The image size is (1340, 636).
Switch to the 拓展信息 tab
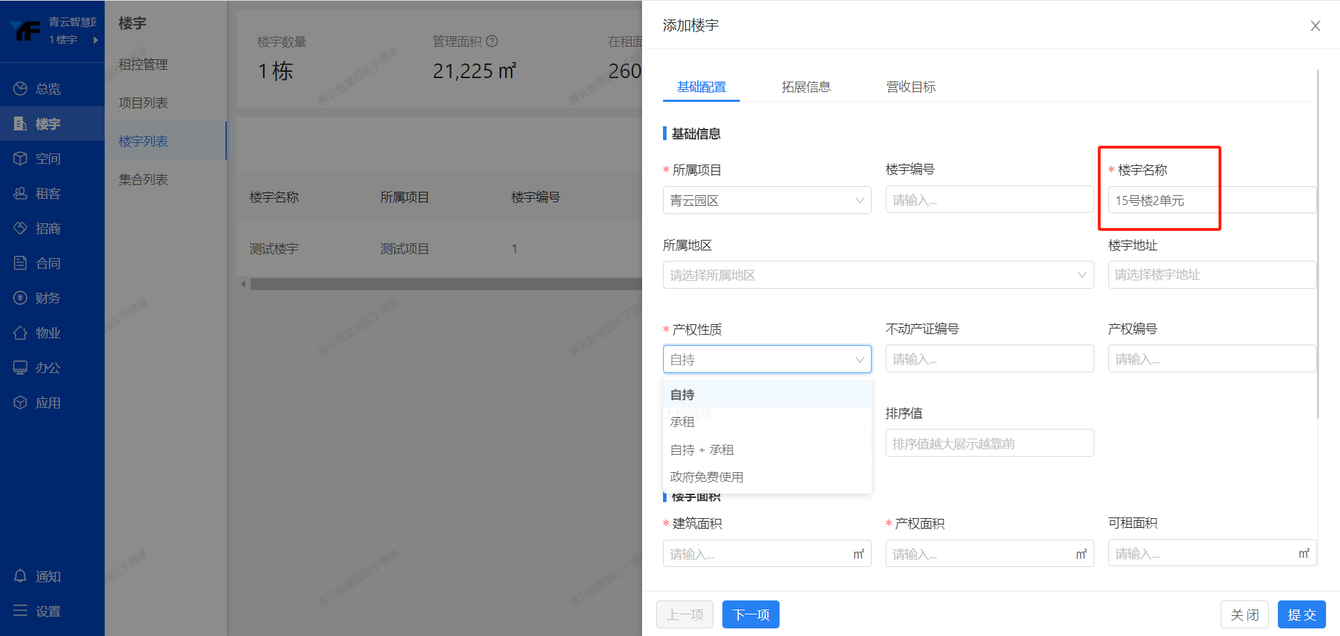(805, 87)
